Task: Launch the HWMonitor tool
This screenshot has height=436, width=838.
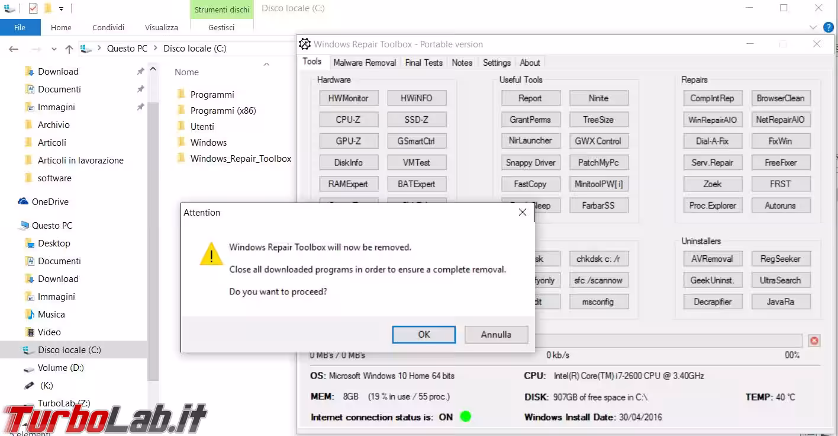Action: [x=348, y=98]
